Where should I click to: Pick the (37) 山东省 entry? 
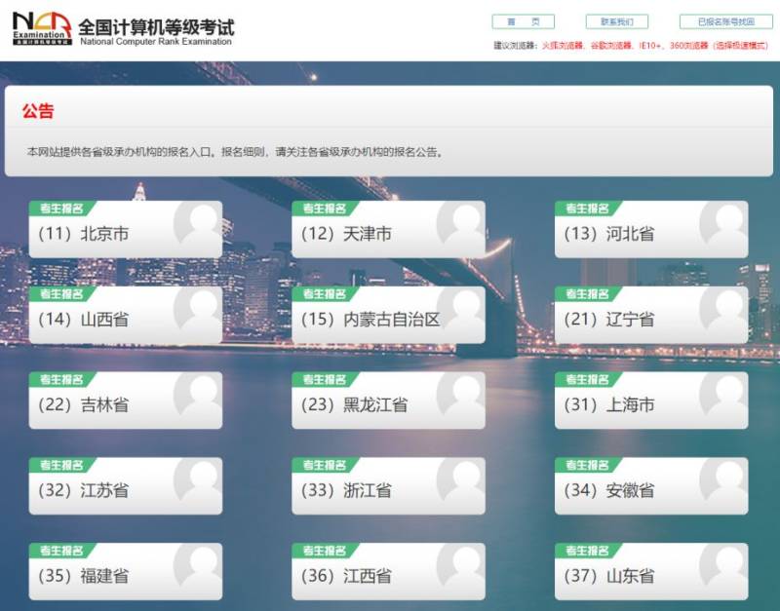(x=651, y=571)
